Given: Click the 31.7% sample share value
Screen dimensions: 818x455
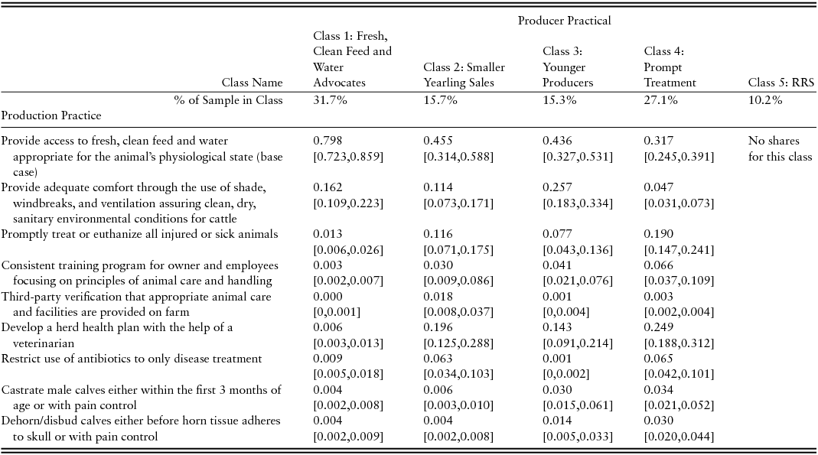Looking at the screenshot, I should (328, 100).
